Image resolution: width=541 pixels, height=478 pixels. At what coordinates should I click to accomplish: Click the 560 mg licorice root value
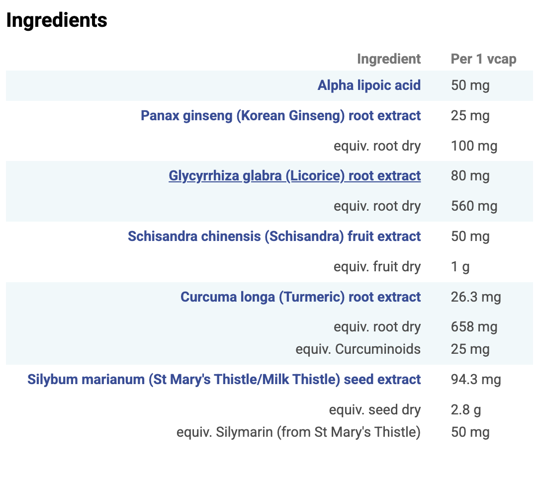pyautogui.click(x=474, y=206)
